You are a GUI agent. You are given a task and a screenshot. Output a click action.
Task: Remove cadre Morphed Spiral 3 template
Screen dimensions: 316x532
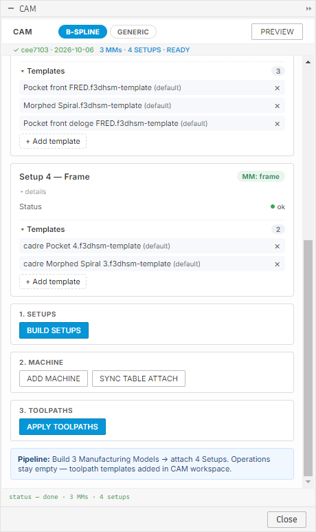pos(277,264)
